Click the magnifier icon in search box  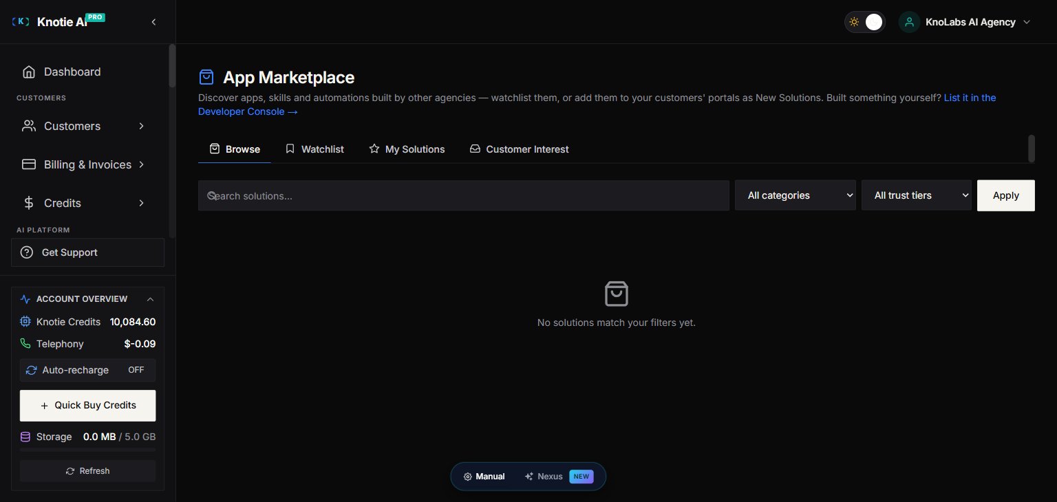coord(212,195)
